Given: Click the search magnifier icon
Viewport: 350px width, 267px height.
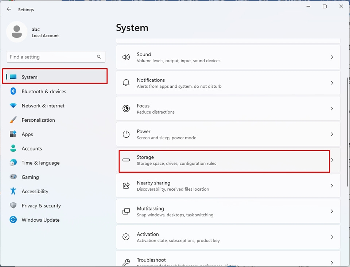Looking at the screenshot, I should coord(99,57).
